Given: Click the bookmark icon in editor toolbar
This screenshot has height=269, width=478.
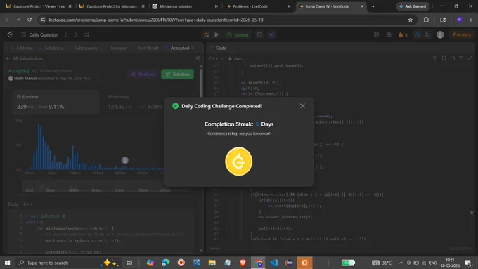Looking at the screenshot, I should [444, 58].
